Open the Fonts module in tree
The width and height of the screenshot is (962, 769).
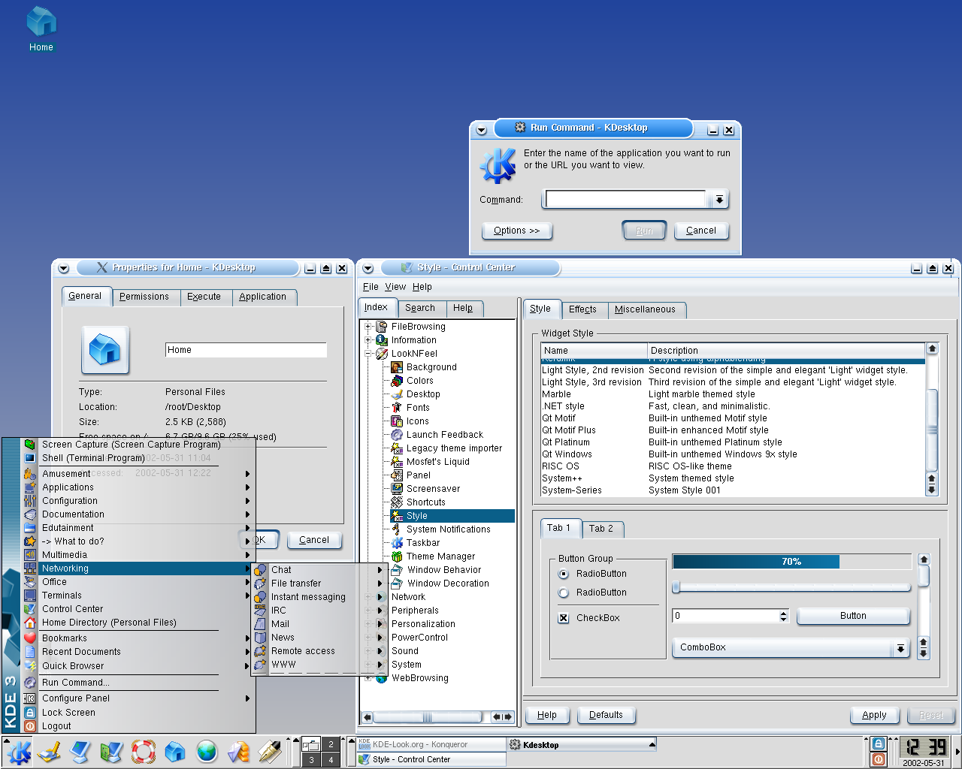pyautogui.click(x=418, y=408)
